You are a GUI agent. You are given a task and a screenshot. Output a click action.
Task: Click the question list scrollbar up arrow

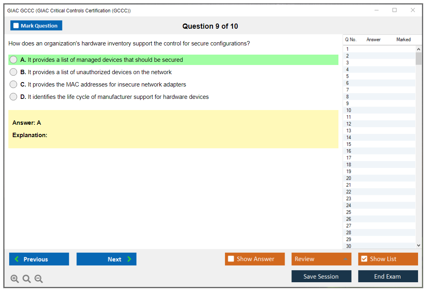pos(418,49)
